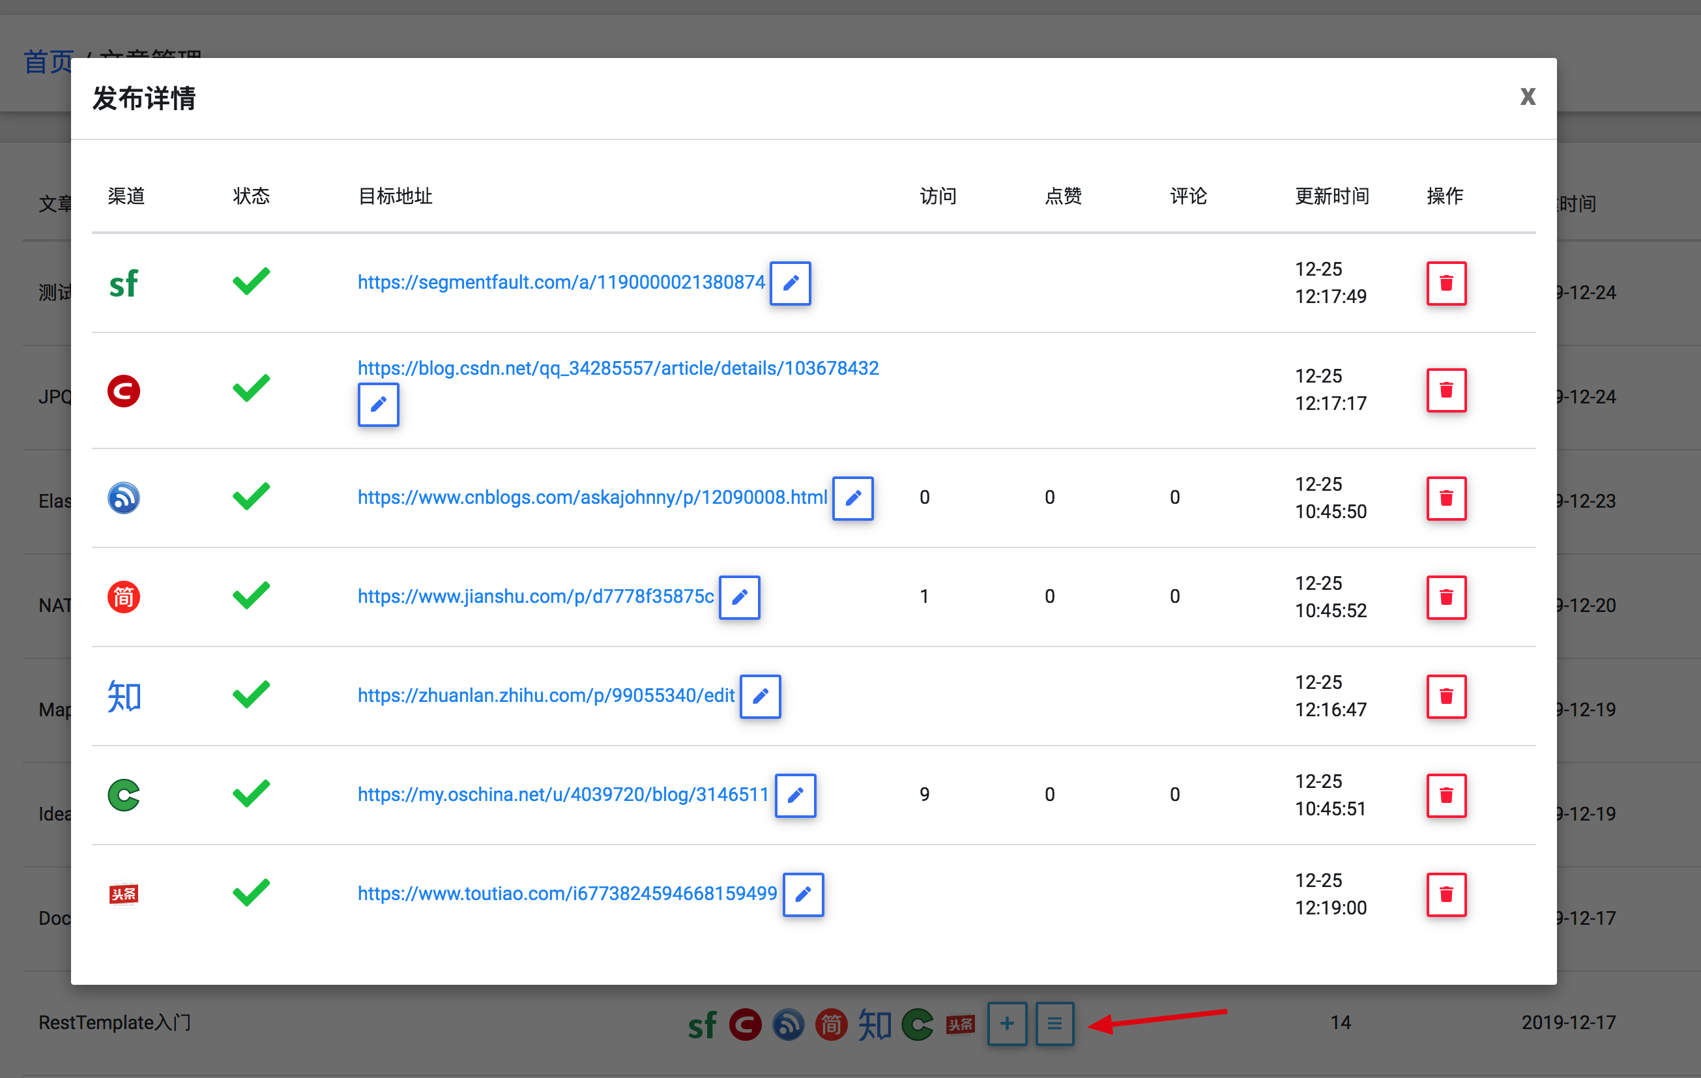This screenshot has width=1701, height=1078.
Task: Delete the Zhihu publish record
Action: [x=1446, y=697]
